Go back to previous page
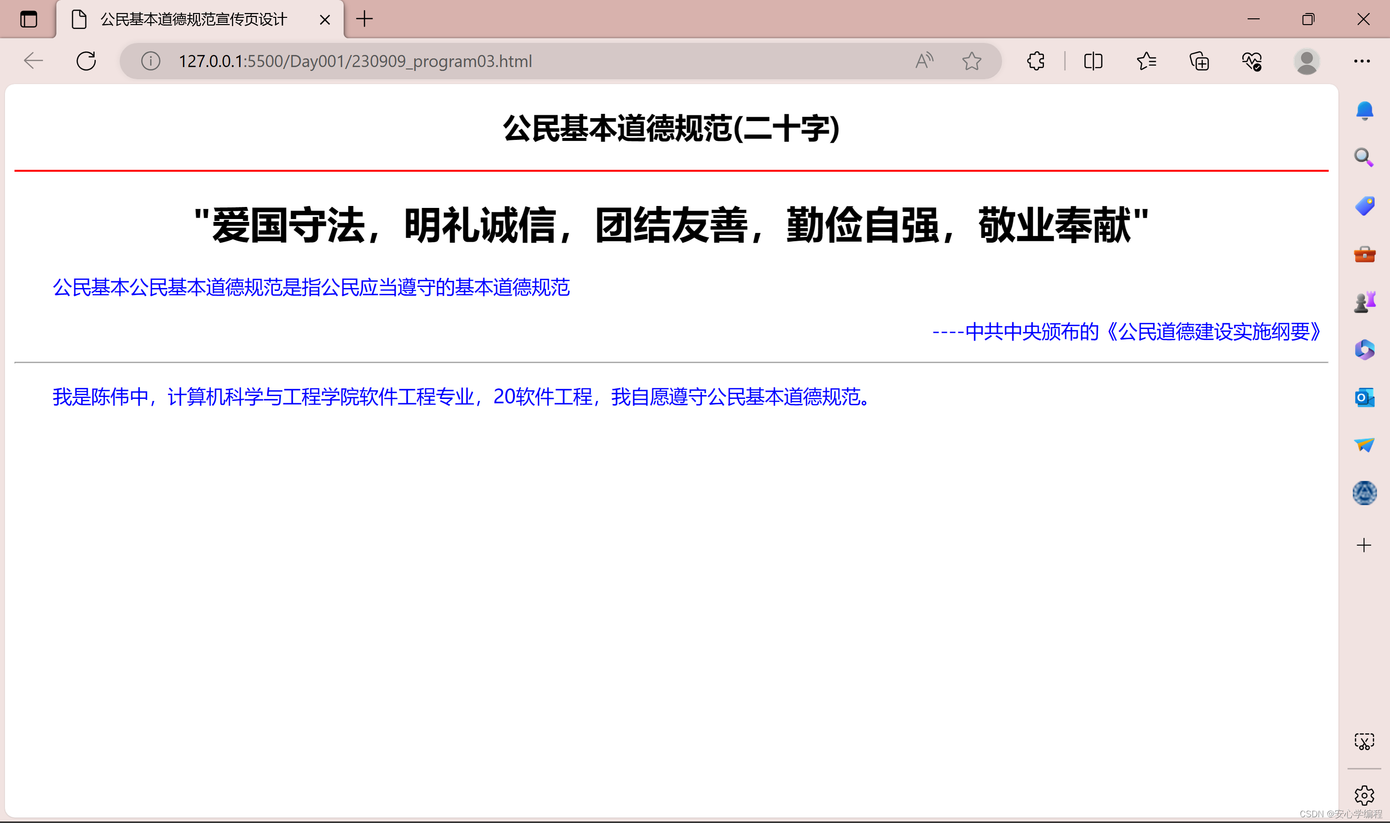 33,60
